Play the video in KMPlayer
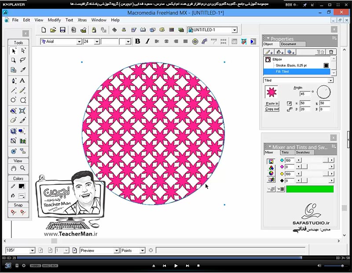This screenshot has width=352, height=273. (x=176, y=266)
